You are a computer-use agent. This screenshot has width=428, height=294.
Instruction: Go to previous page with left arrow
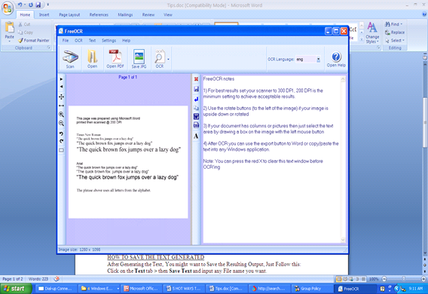[62, 87]
